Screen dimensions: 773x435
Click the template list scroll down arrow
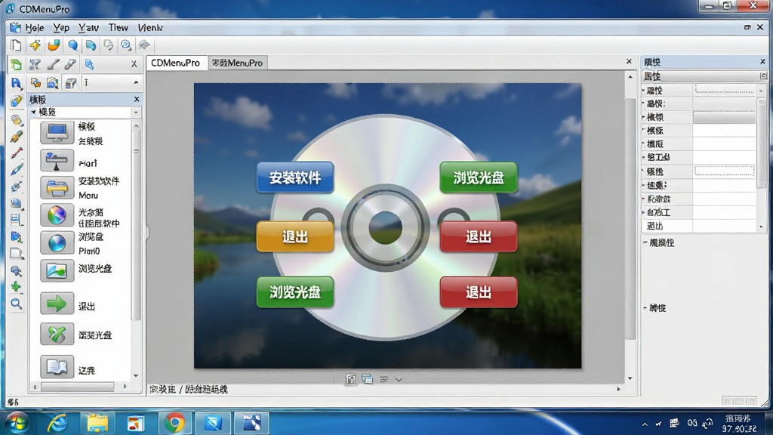pyautogui.click(x=136, y=376)
